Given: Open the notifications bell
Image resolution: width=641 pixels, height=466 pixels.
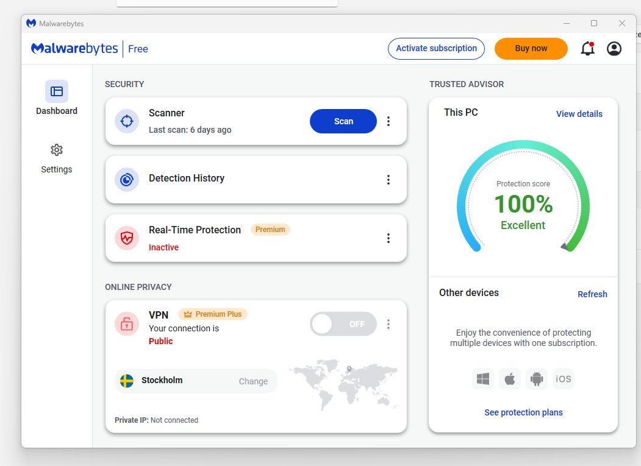Looking at the screenshot, I should pyautogui.click(x=587, y=49).
